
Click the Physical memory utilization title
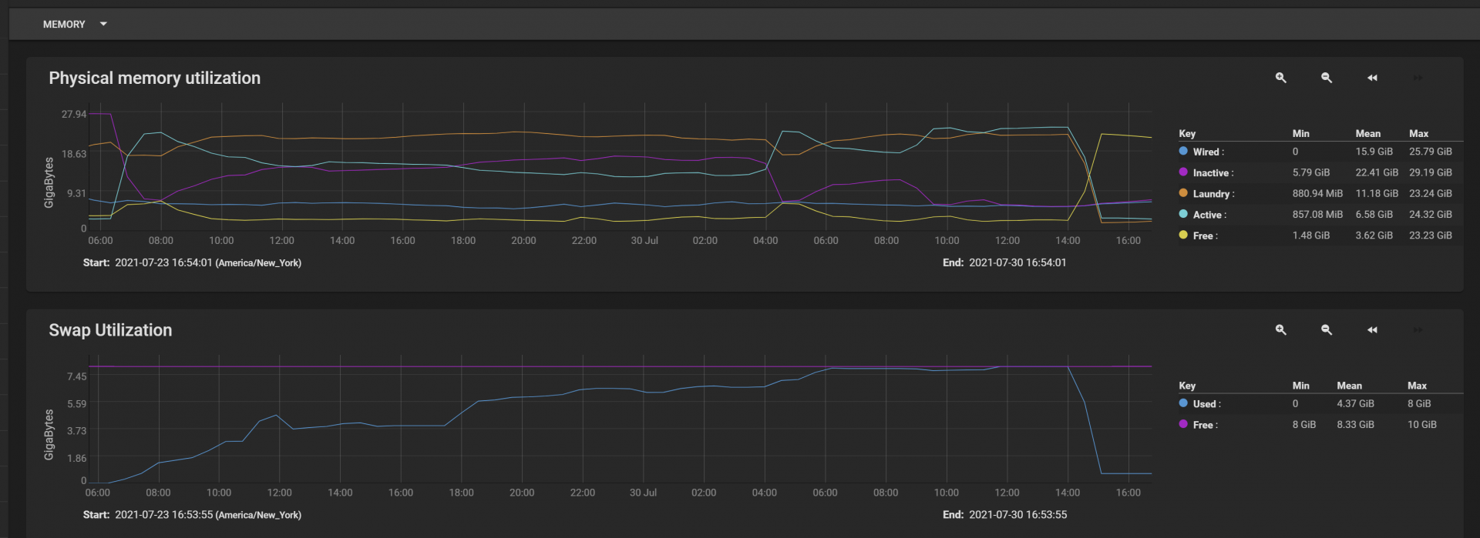155,79
